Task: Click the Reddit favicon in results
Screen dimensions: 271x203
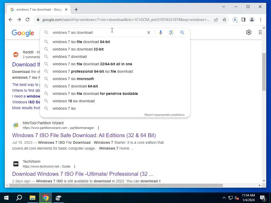Action: pyautogui.click(x=16, y=54)
